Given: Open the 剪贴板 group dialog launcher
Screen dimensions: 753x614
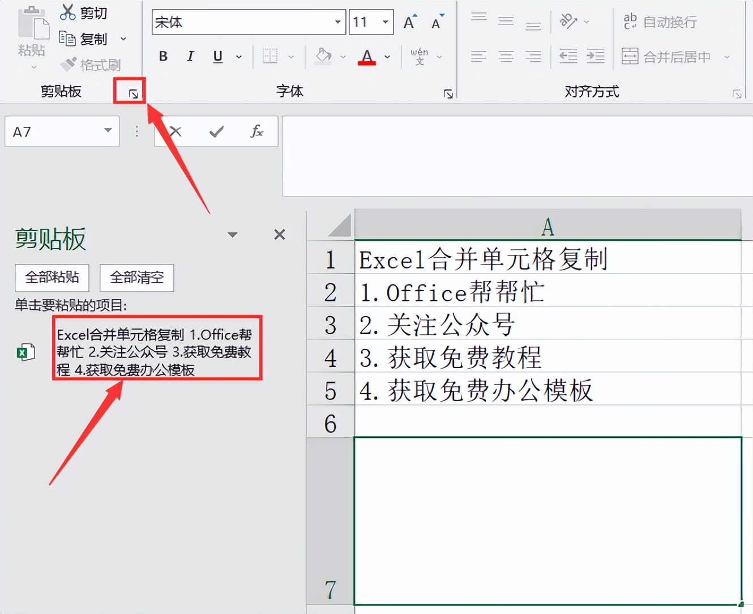Looking at the screenshot, I should click(x=134, y=93).
